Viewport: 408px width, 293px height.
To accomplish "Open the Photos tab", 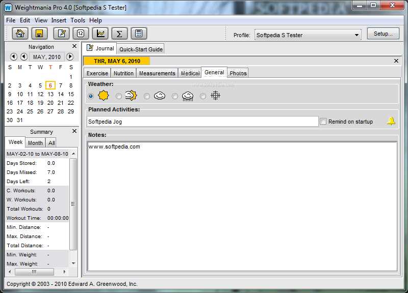I will (238, 73).
